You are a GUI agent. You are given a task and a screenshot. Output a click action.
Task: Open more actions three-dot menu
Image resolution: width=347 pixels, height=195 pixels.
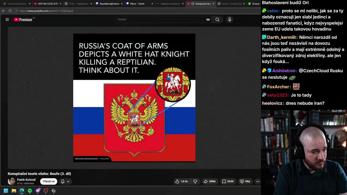click(x=258, y=181)
